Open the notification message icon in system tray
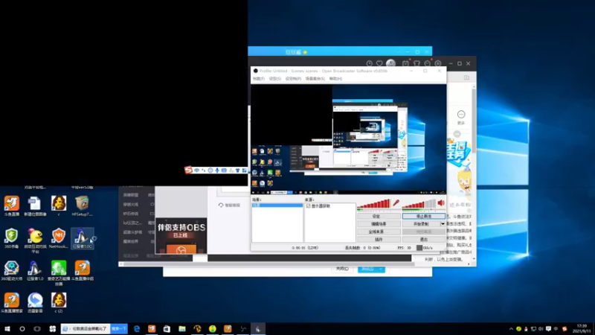This screenshot has width=595, height=335. point(548,329)
